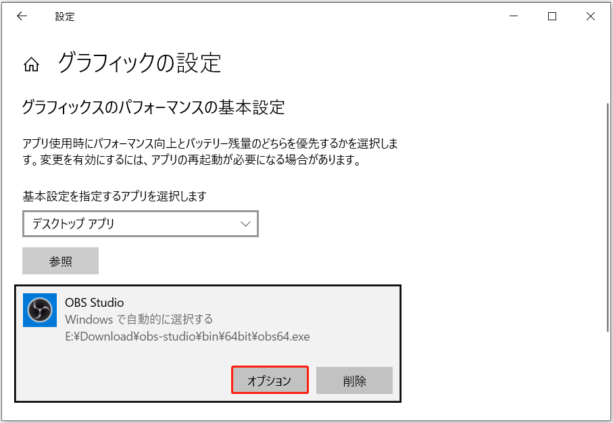This screenshot has width=613, height=423.
Task: Open オプション for OBS Studio
Action: tap(270, 380)
